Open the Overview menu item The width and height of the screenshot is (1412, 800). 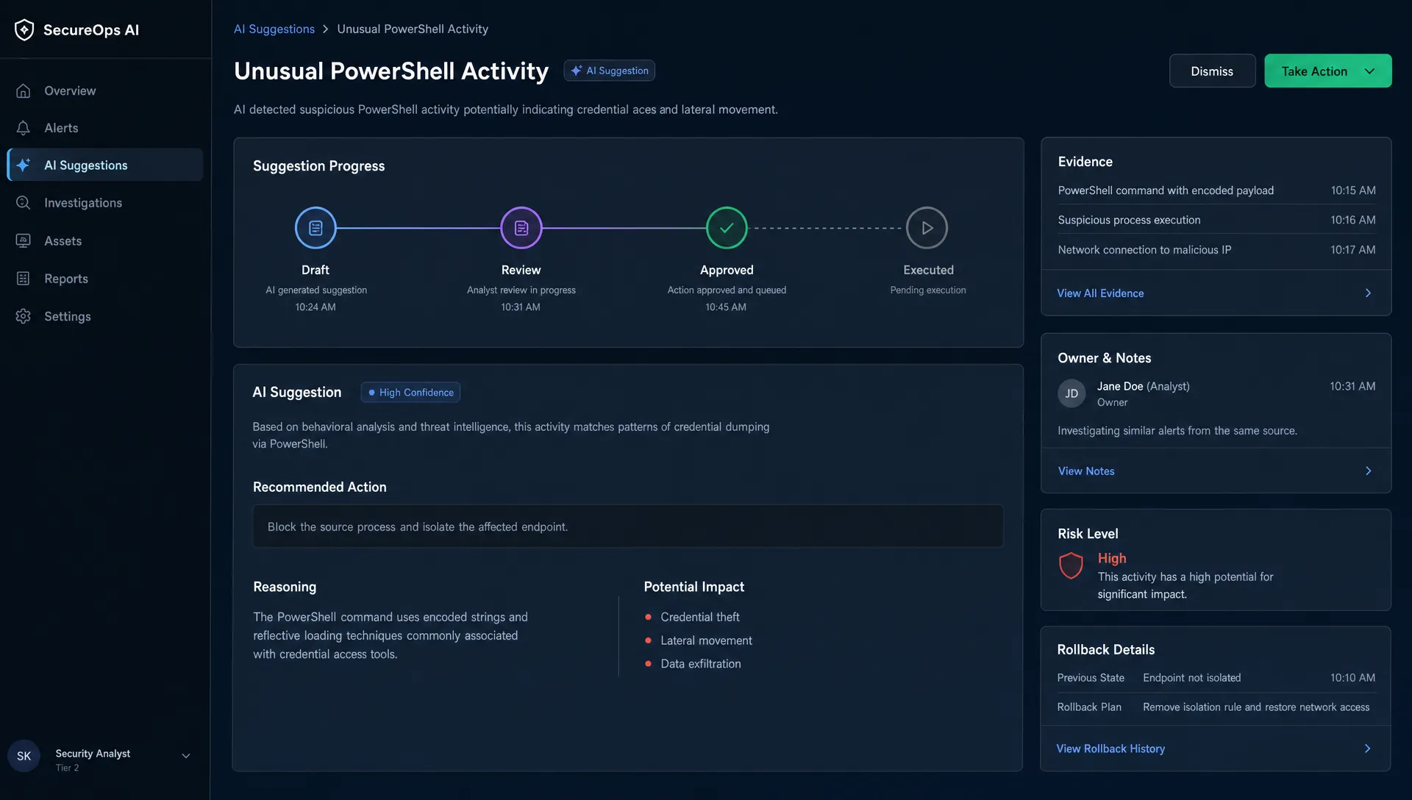point(105,90)
